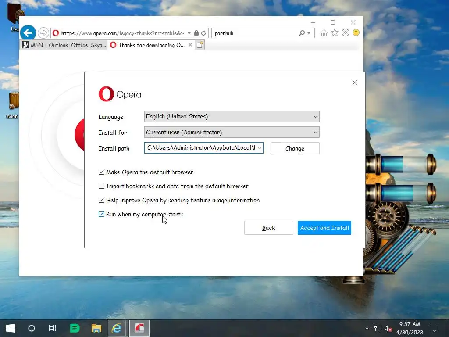Show hidden system tray icons

tap(367, 328)
